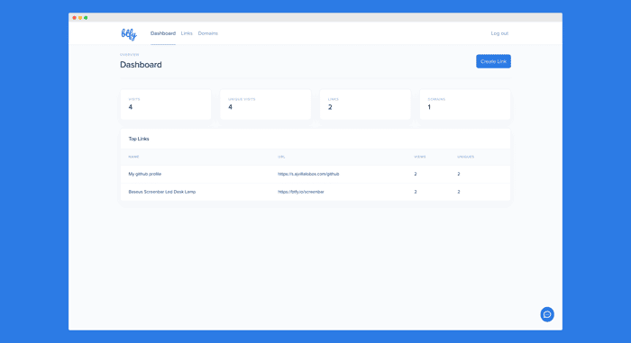This screenshot has height=343, width=631.
Task: Select the Visits stat card
Action: 166,104
